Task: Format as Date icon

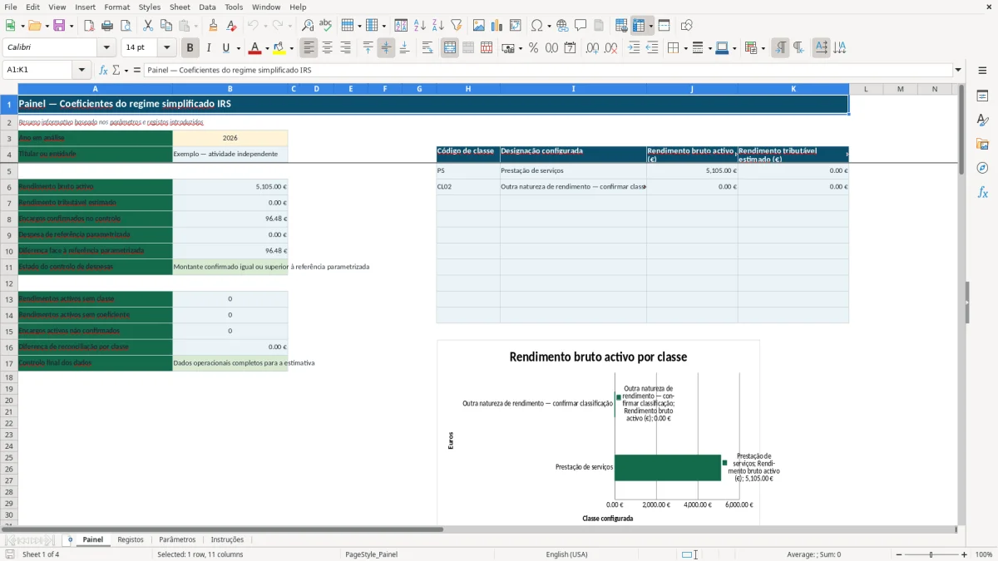Action: (x=571, y=48)
